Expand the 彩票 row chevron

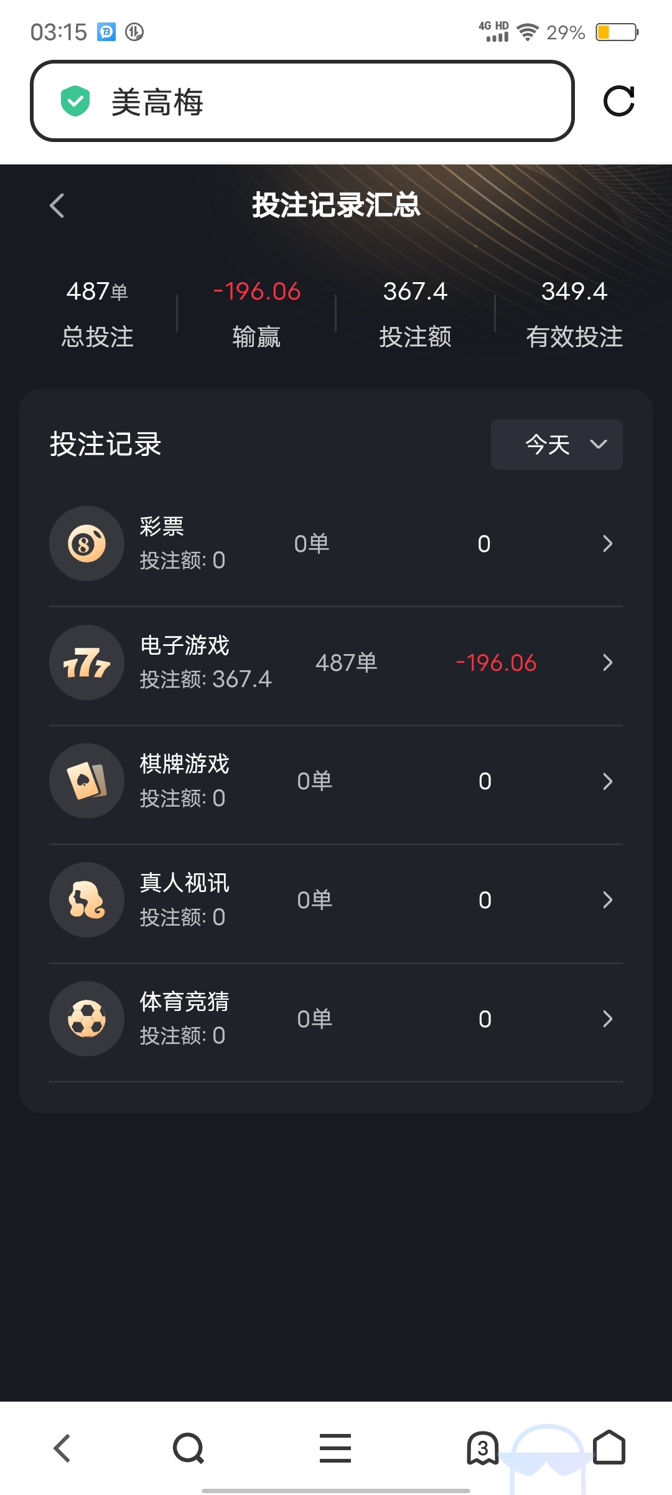(608, 544)
